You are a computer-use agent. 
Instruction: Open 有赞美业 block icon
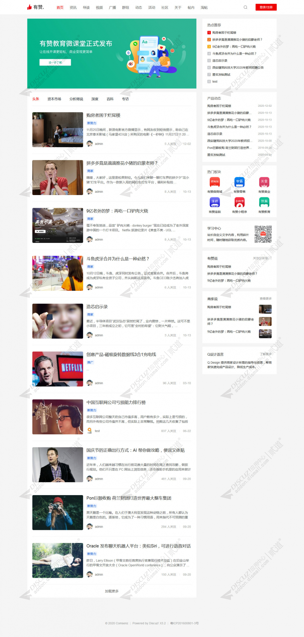coord(264,182)
